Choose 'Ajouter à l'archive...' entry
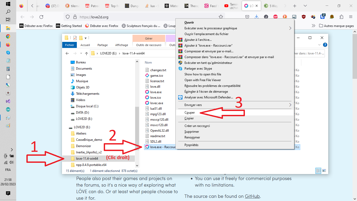357x201 pixels. 235,40
